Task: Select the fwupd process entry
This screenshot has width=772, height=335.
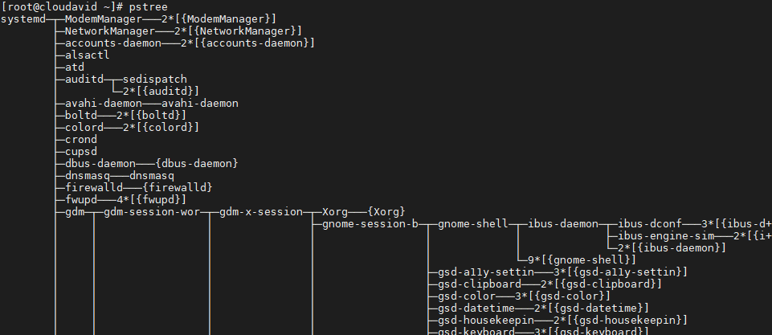Action: point(81,199)
